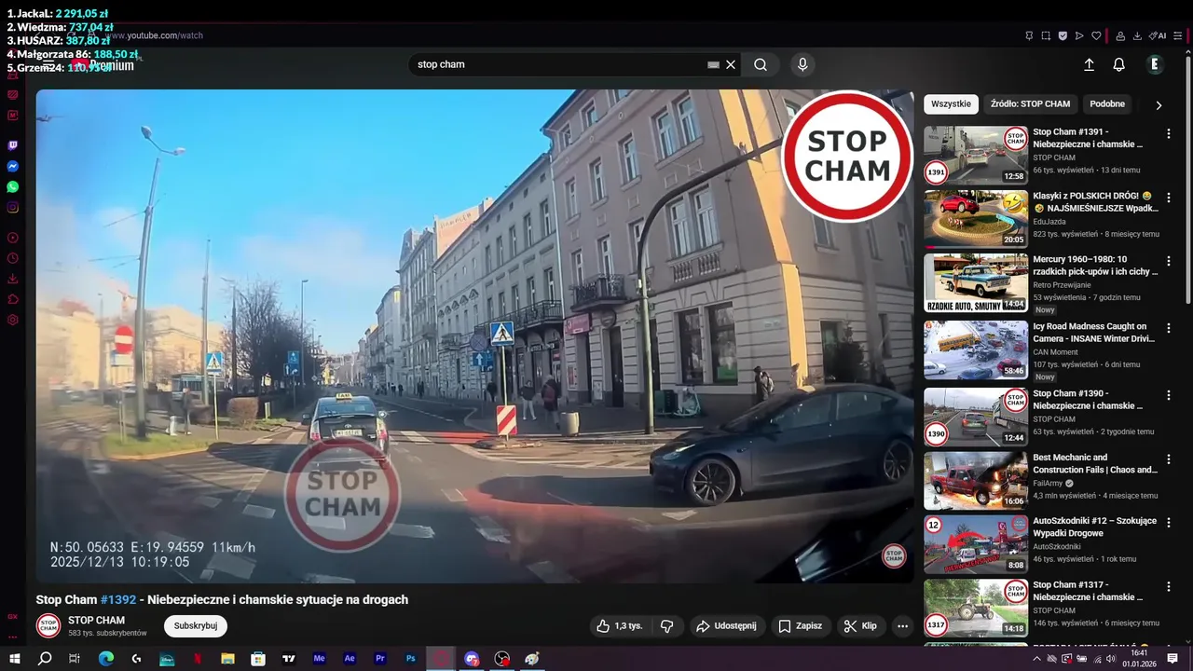1193x671 pixels.
Task: Open browsing history from the sidebar
Action: pos(13,258)
